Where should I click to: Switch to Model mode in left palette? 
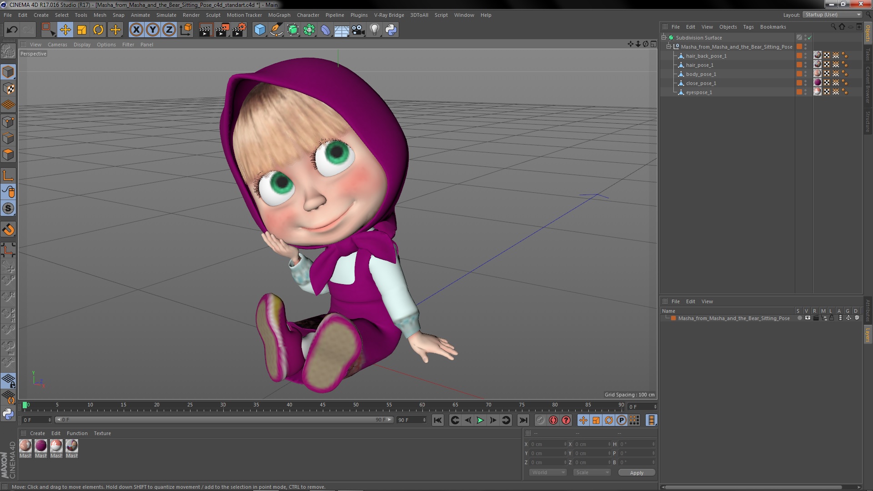click(8, 72)
